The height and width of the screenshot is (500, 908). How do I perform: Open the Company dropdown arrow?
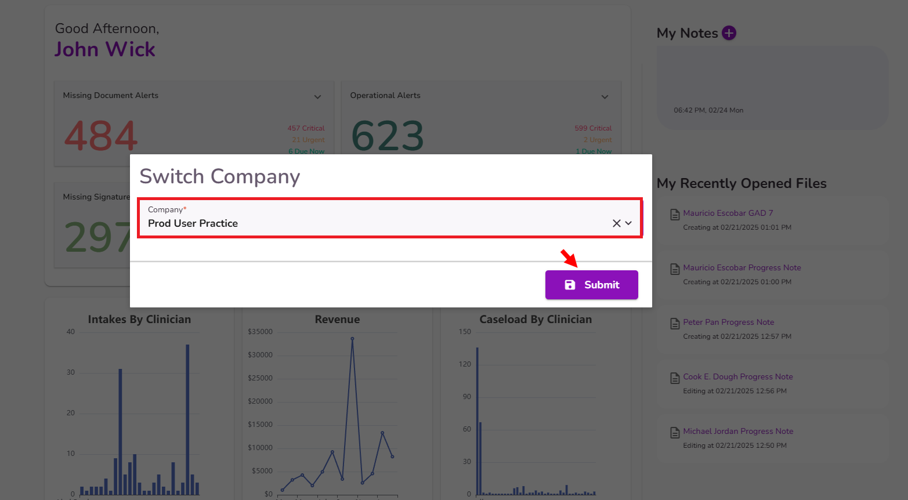[628, 223]
